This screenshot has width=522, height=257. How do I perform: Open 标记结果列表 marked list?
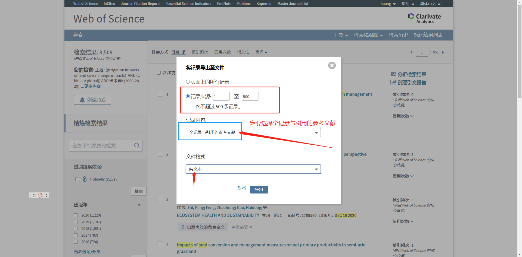click(x=428, y=35)
